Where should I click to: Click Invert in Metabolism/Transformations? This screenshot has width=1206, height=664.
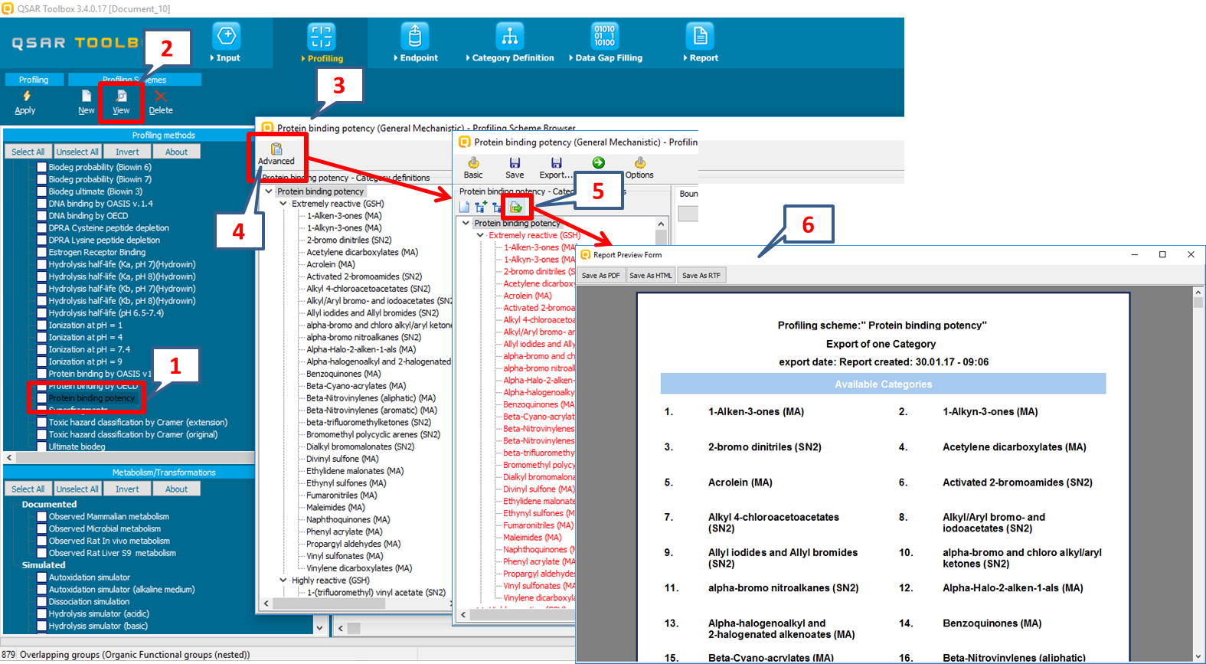pyautogui.click(x=127, y=489)
